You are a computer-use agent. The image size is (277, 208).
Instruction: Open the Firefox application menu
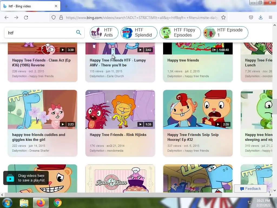click(270, 17)
